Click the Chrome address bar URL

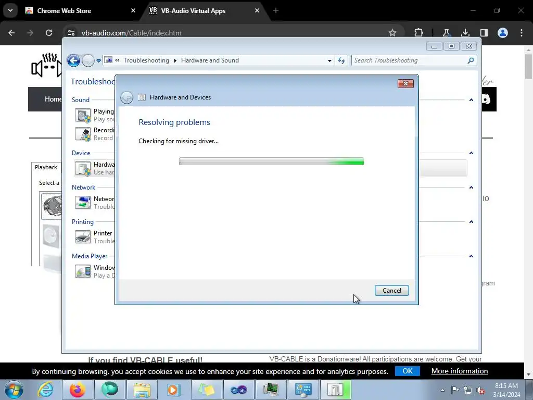click(132, 33)
